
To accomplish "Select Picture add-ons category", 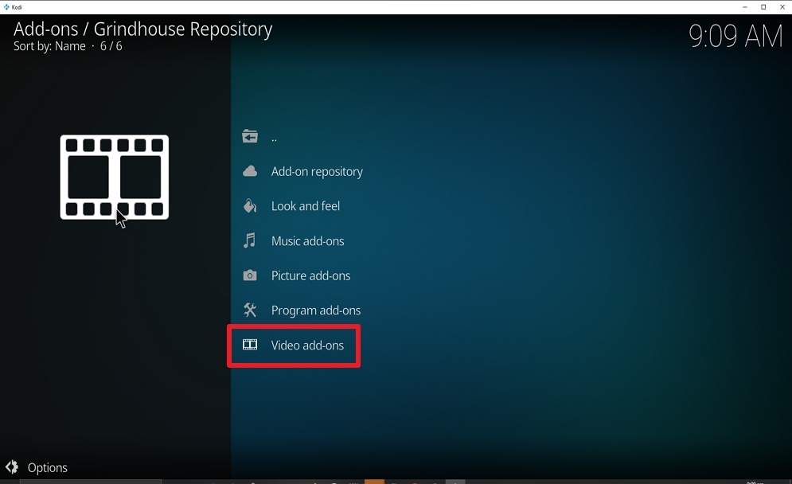I will click(x=310, y=275).
